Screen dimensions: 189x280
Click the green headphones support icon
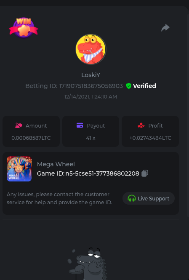(x=132, y=198)
